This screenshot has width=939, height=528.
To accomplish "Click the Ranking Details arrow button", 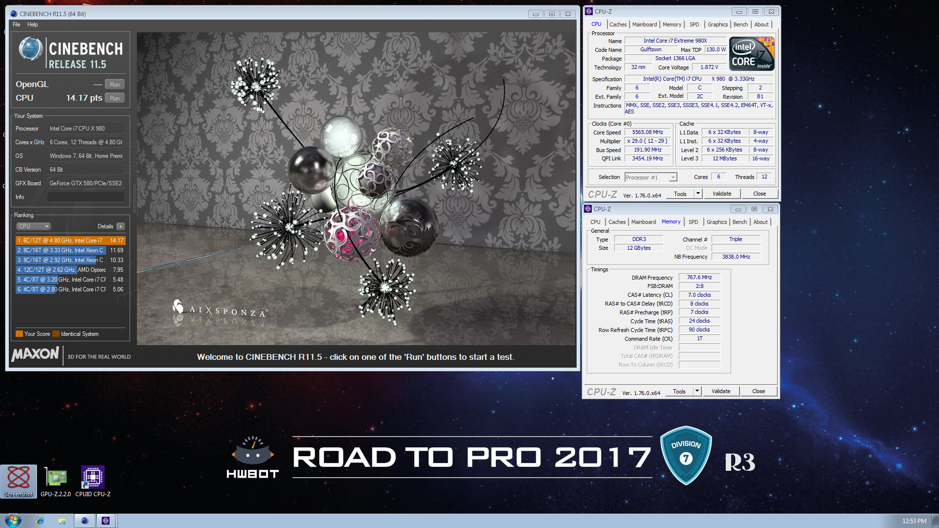I will click(x=121, y=226).
